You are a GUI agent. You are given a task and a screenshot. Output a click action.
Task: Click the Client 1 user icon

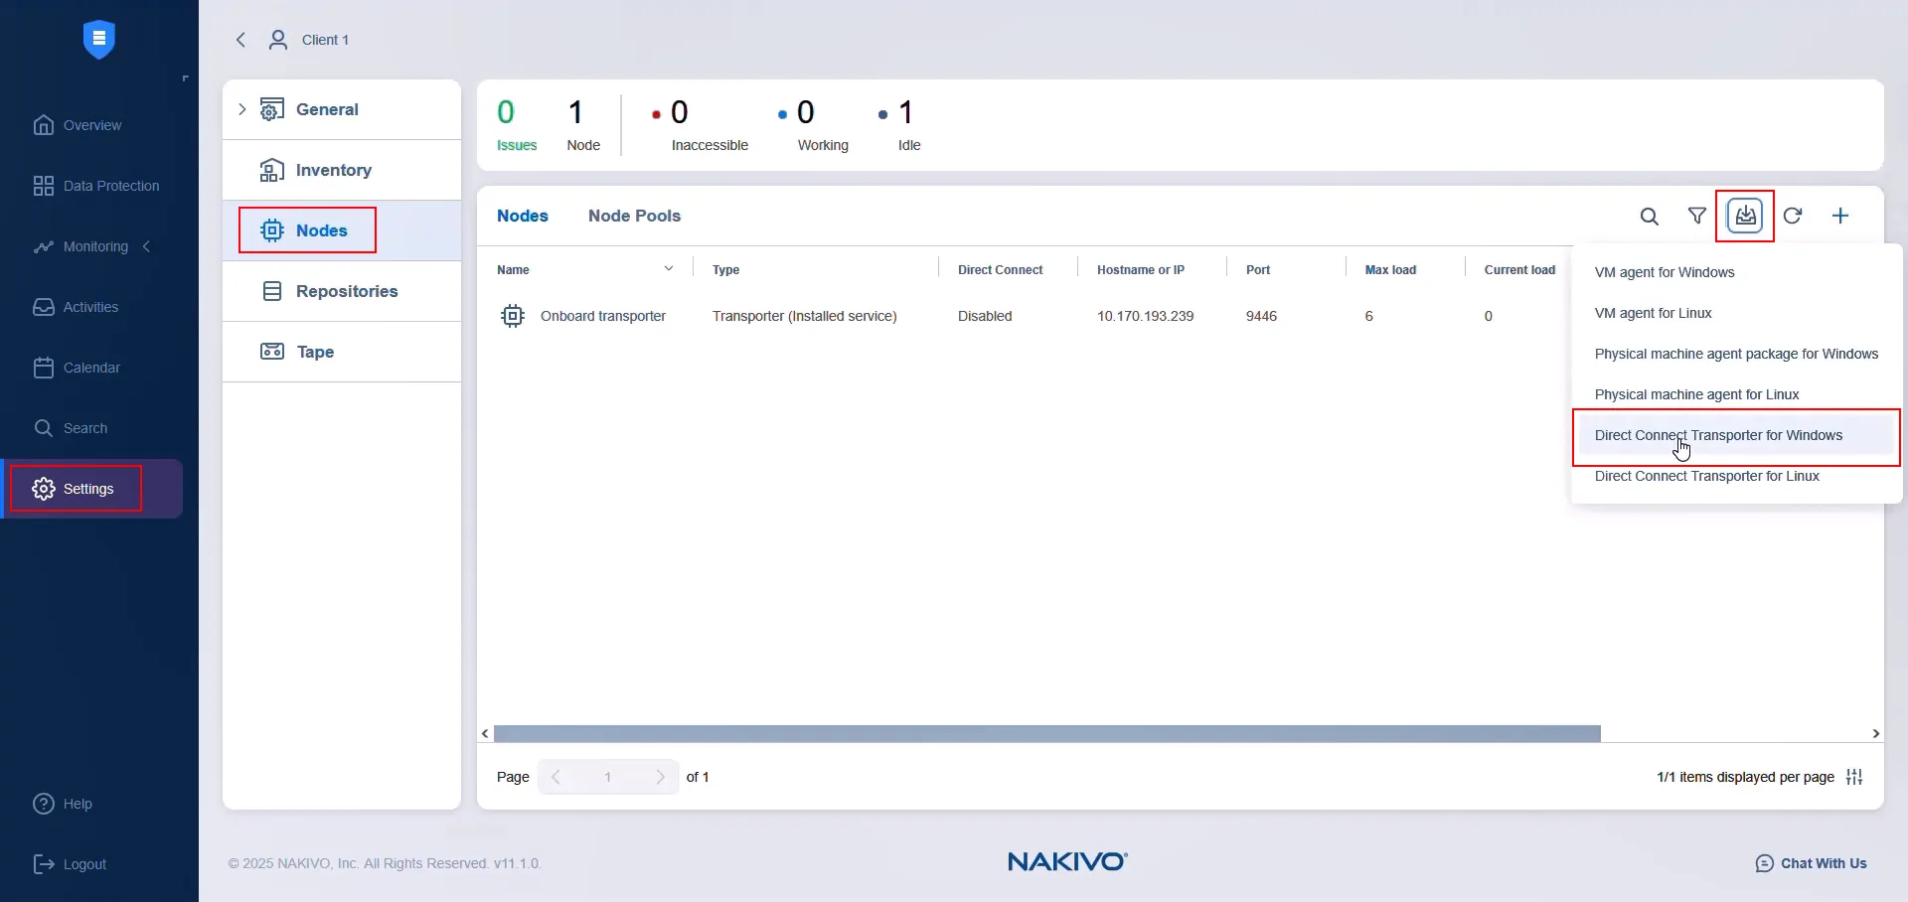click(x=278, y=40)
